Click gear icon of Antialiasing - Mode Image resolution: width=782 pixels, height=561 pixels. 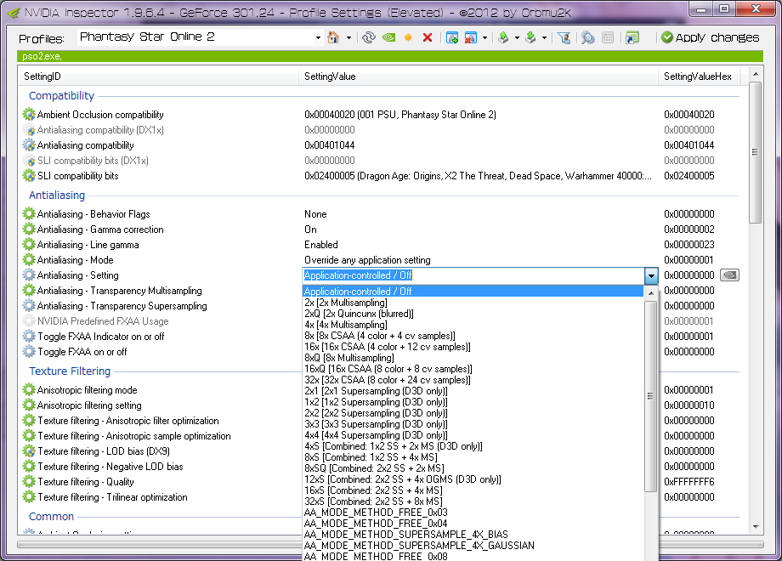click(x=29, y=260)
